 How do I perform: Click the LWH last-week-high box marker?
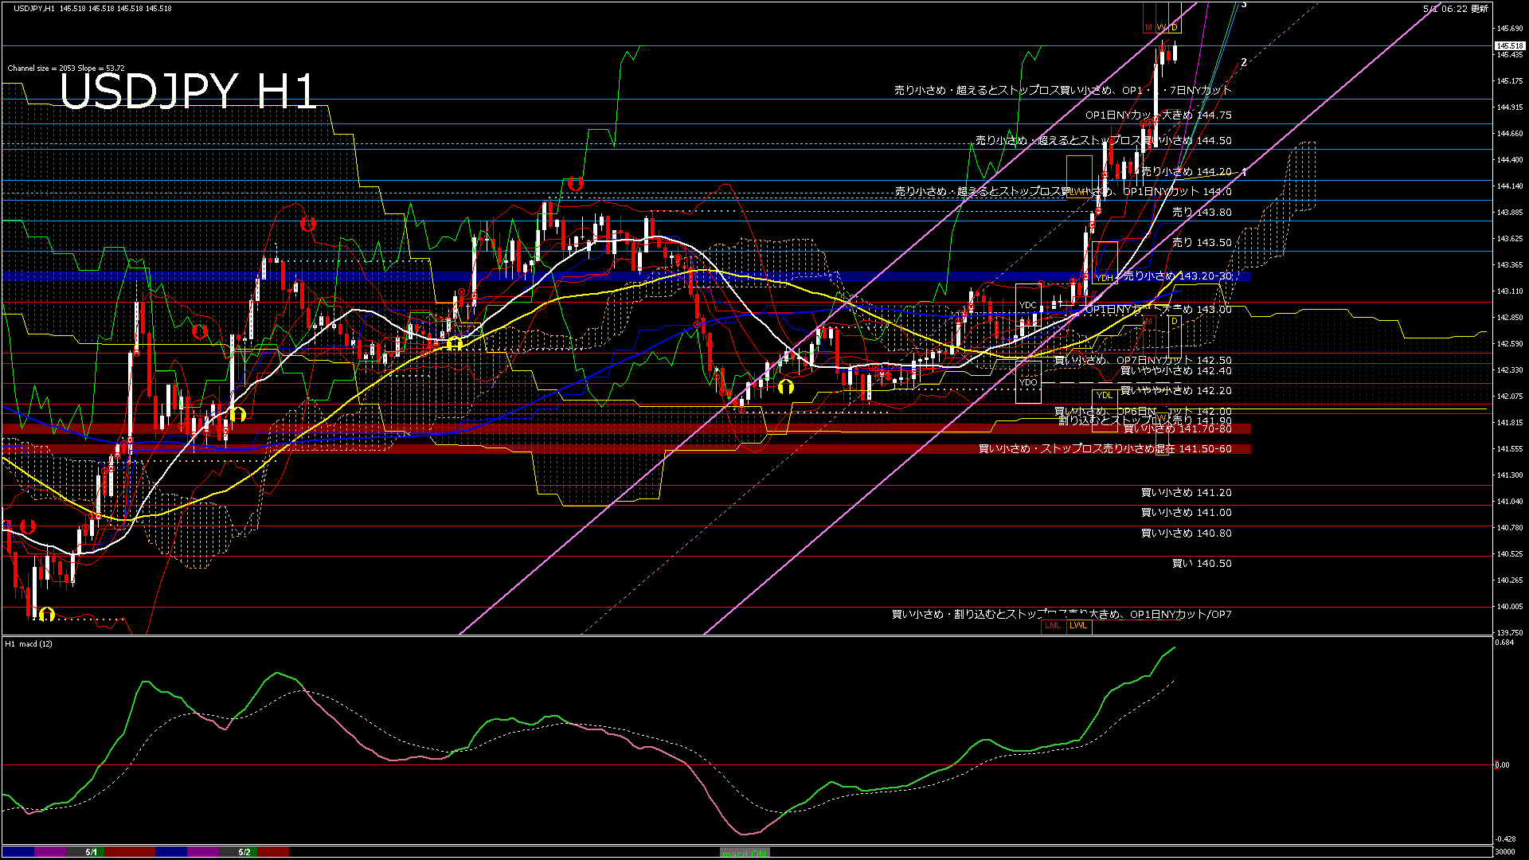1080,191
